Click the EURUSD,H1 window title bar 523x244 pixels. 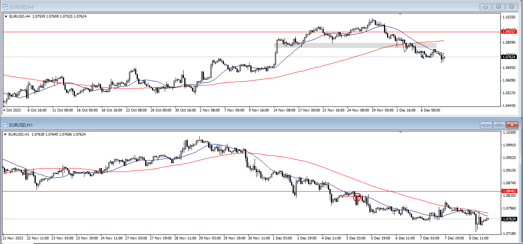pos(230,125)
